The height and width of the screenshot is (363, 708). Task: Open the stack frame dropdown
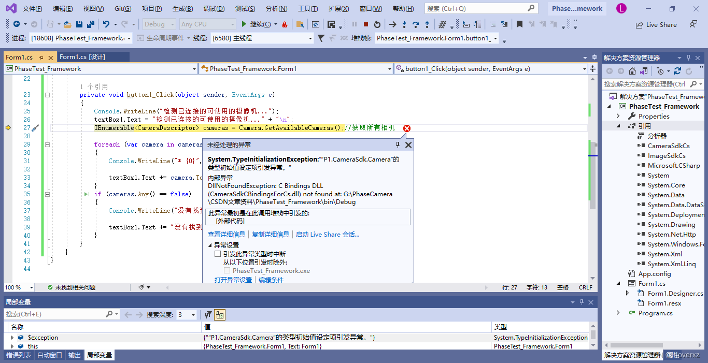(436, 38)
